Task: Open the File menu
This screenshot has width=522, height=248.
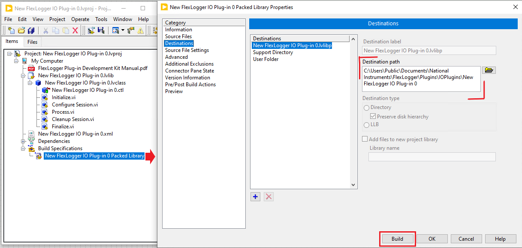Action: 8,19
